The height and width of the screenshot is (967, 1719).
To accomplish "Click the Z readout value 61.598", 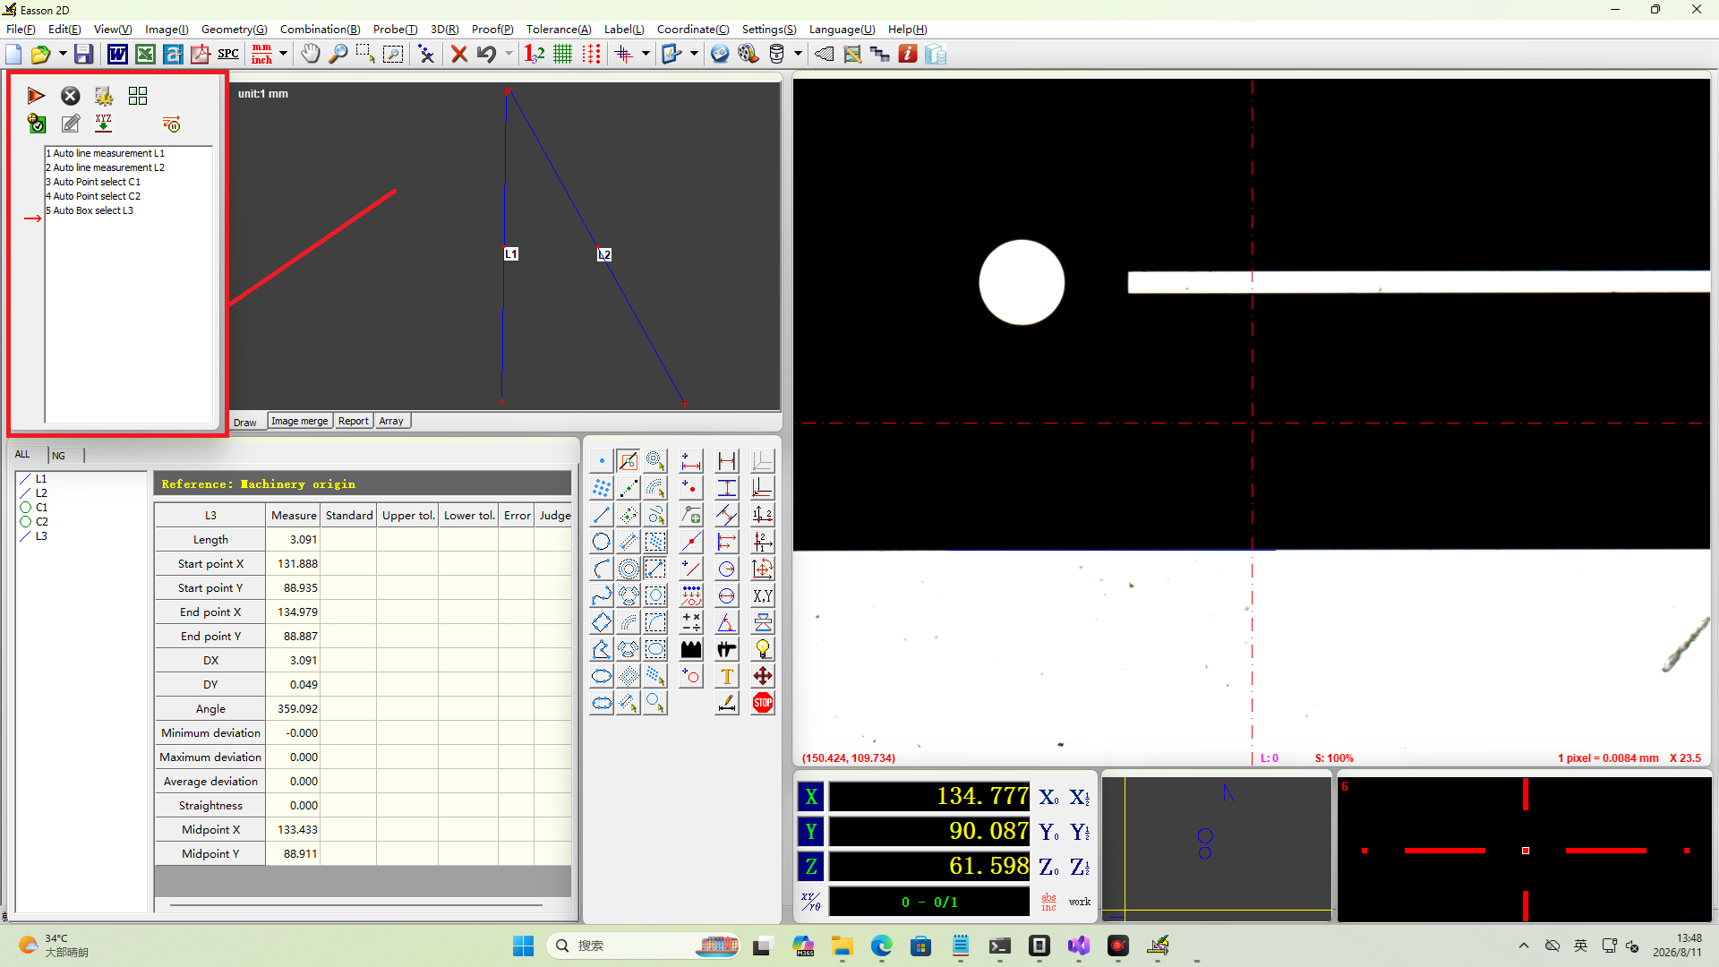I will 929,867.
